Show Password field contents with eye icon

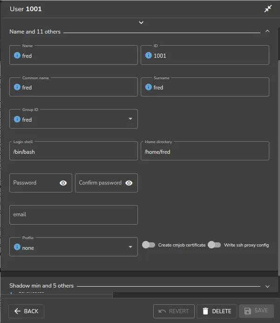[63, 183]
